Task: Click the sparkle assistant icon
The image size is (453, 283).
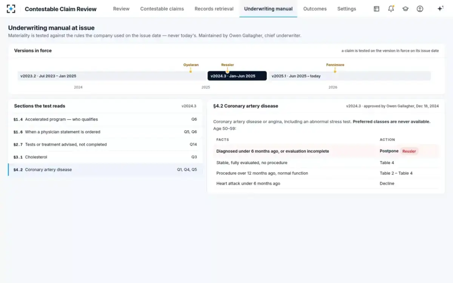Action: [x=440, y=9]
